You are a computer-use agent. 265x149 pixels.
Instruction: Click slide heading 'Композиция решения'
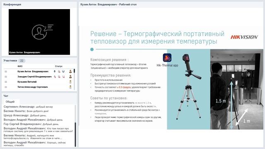109,60
